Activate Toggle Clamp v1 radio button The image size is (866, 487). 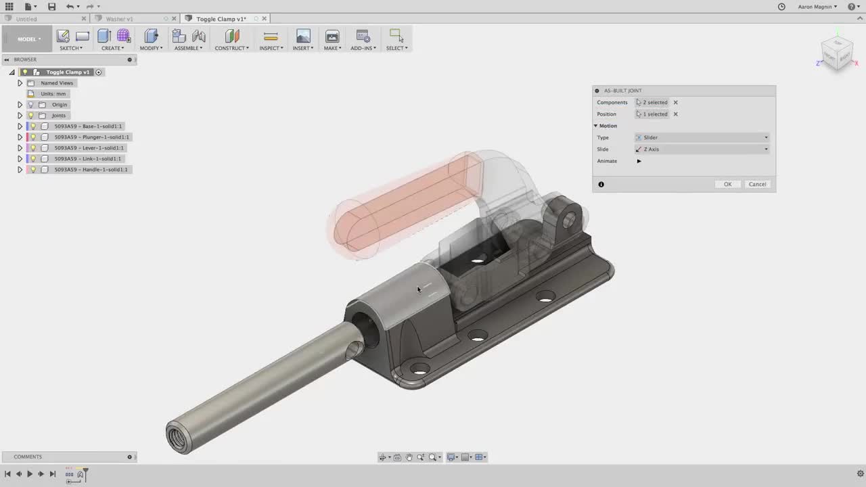[98, 72]
